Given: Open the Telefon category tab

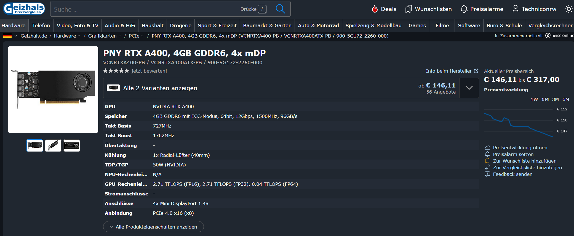Looking at the screenshot, I should click(41, 25).
